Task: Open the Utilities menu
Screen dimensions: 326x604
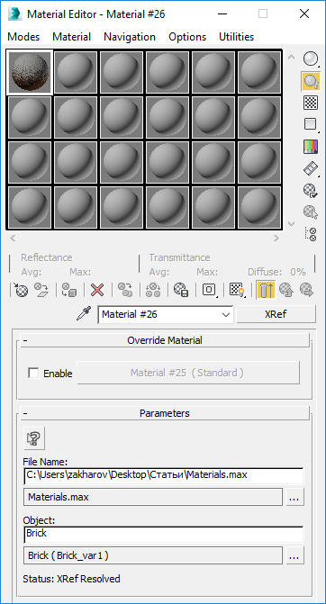Action: pyautogui.click(x=236, y=37)
